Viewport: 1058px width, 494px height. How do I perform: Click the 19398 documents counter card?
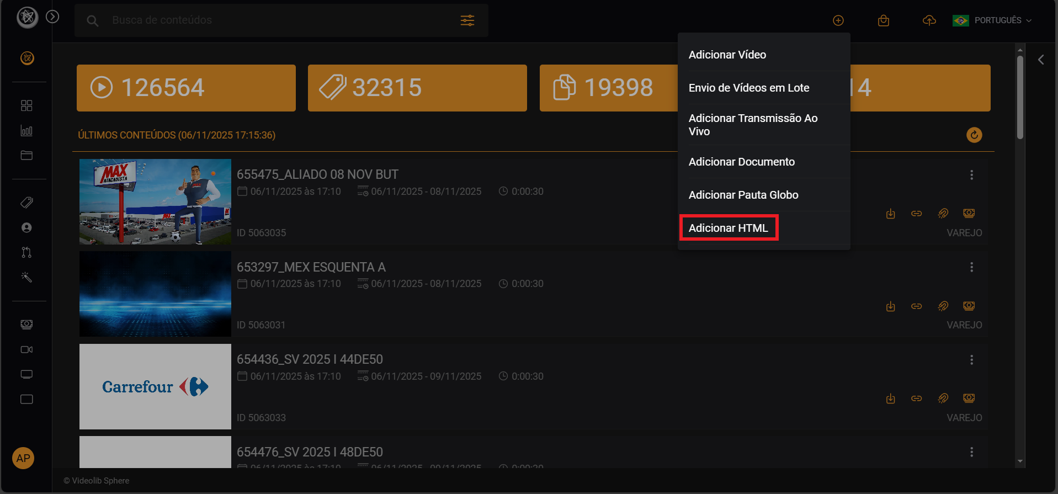pos(609,88)
